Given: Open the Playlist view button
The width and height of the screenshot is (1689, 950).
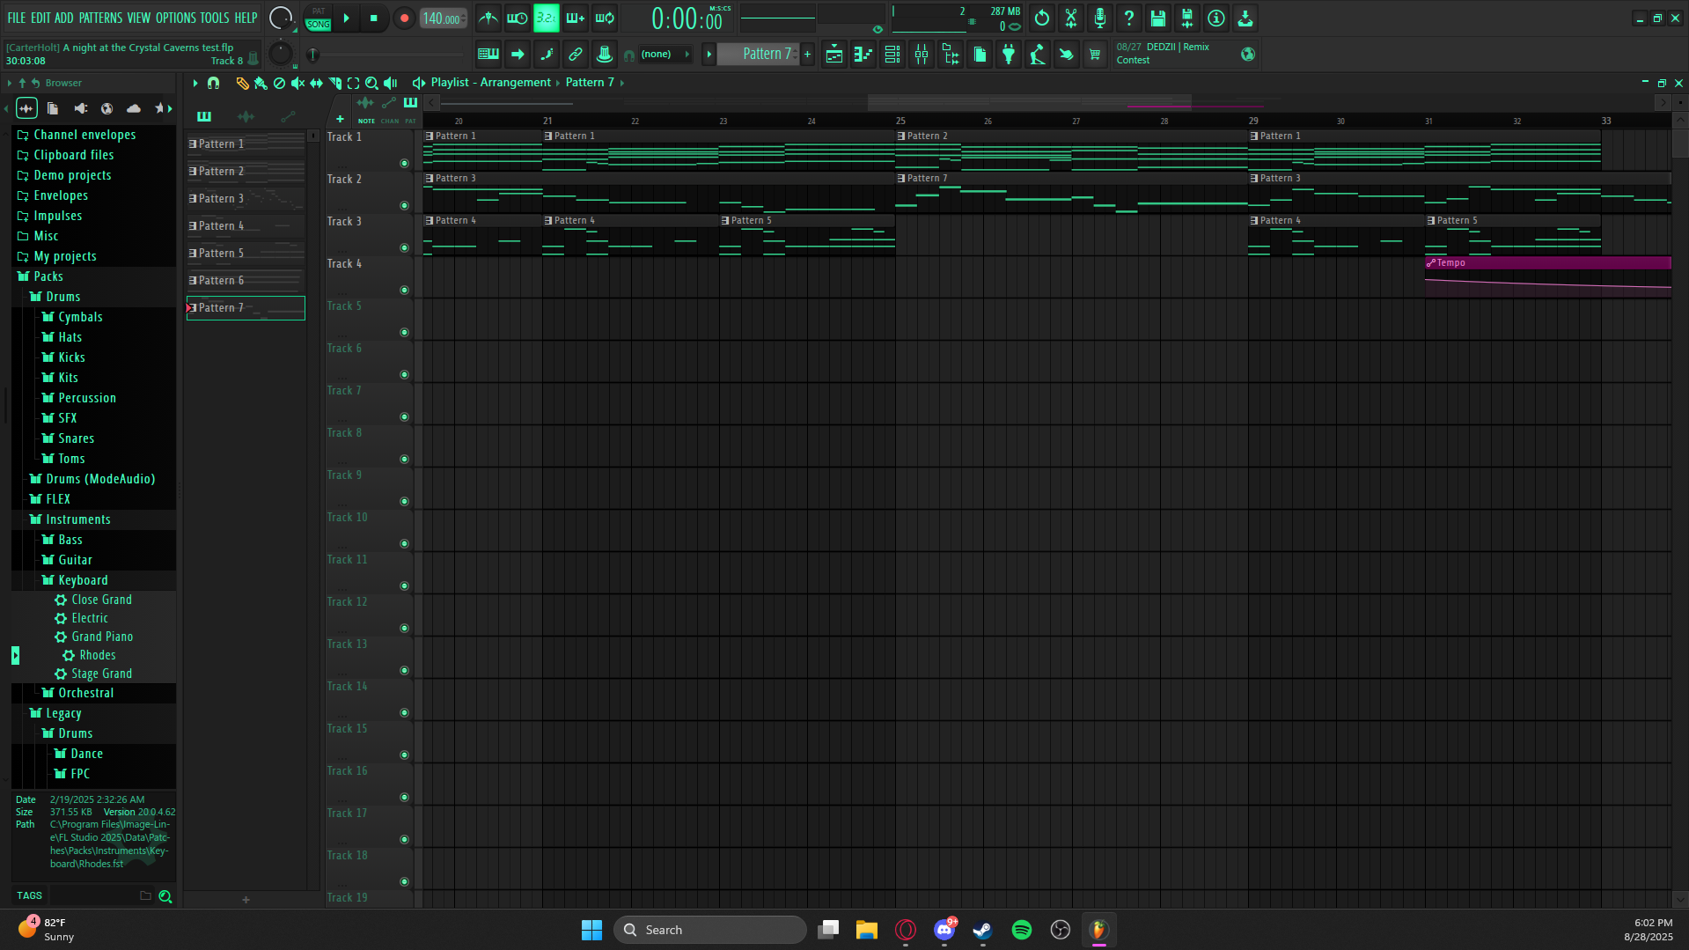Looking at the screenshot, I should tap(833, 55).
